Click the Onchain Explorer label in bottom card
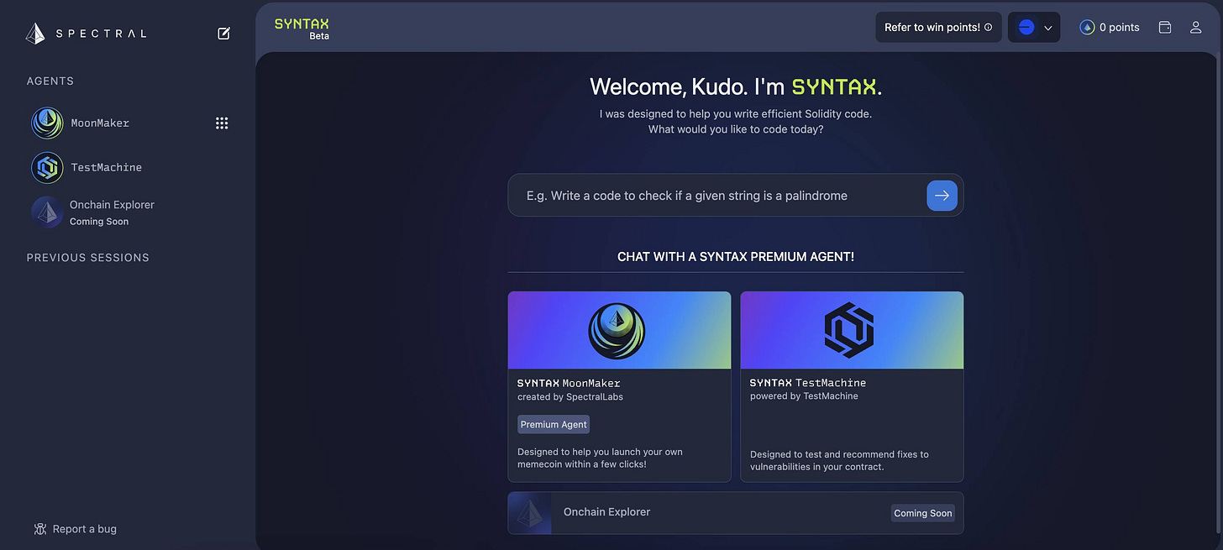 (x=606, y=511)
